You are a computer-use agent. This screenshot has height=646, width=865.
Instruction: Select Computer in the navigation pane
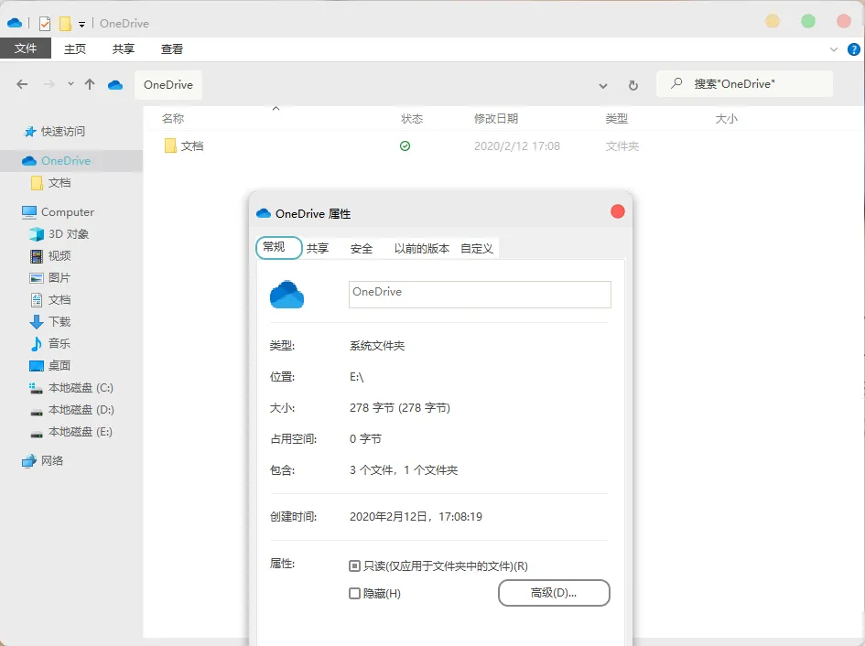pos(58,212)
